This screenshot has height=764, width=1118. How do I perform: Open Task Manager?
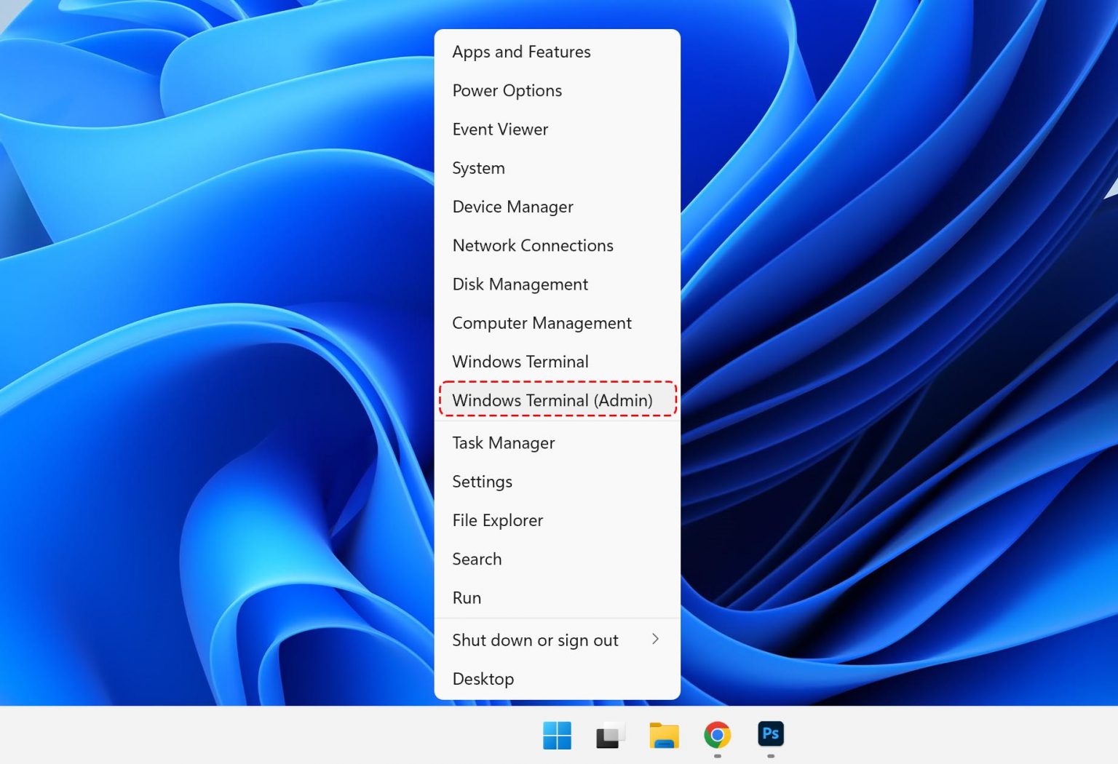point(503,442)
